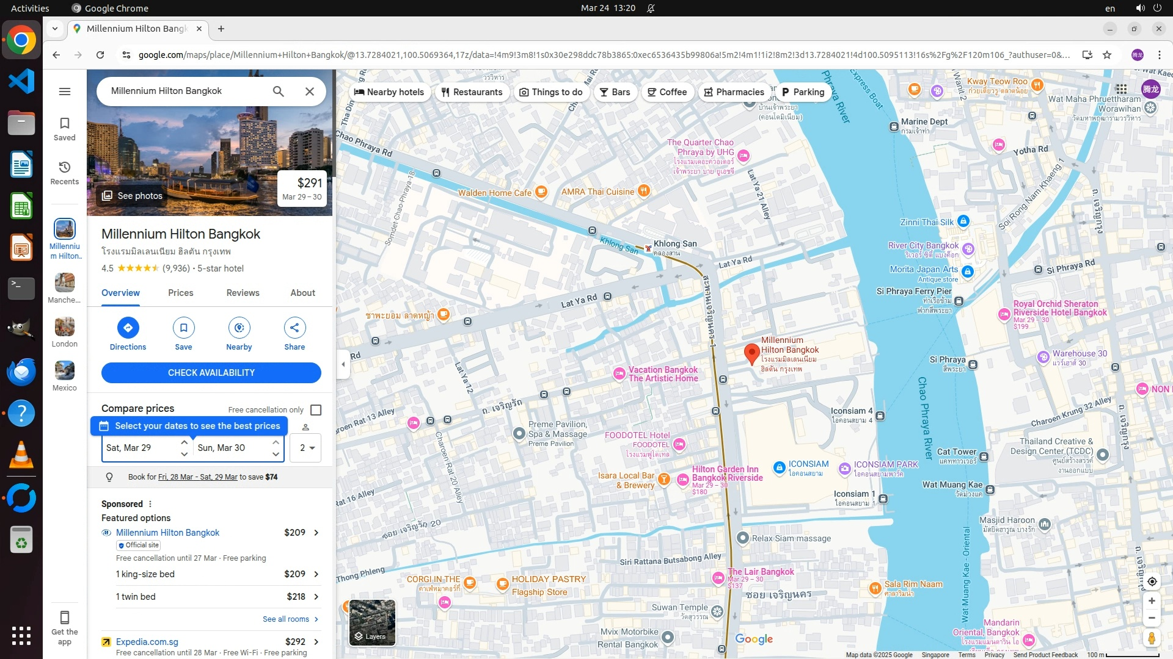Viewport: 1173px width, 659px height.
Task: Zoom in the map with the plus button
Action: [x=1152, y=601]
